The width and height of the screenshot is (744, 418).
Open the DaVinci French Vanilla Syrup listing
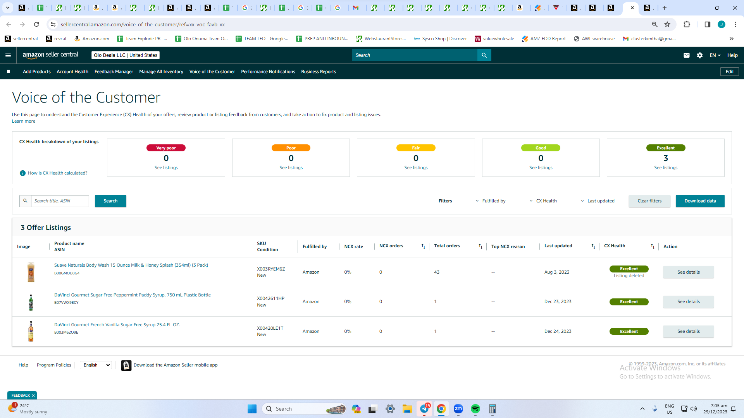click(117, 325)
